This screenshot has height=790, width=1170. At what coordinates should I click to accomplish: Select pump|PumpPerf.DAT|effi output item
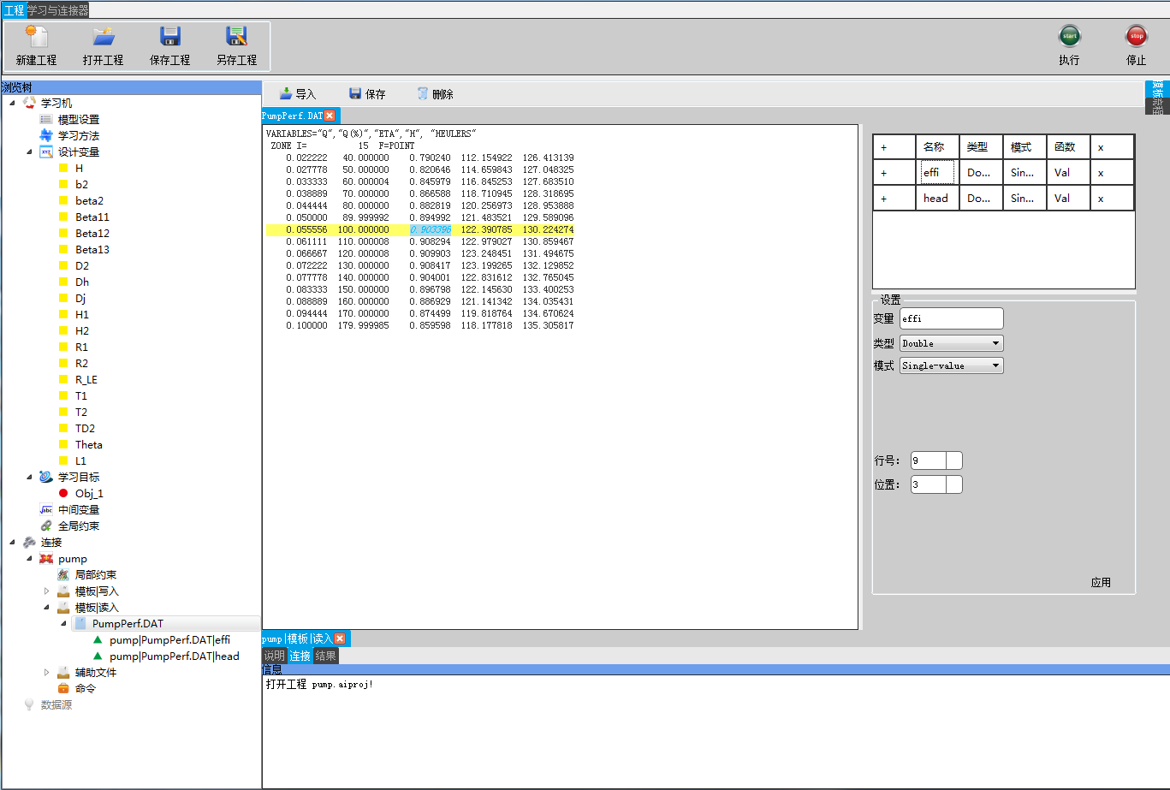pyautogui.click(x=169, y=639)
